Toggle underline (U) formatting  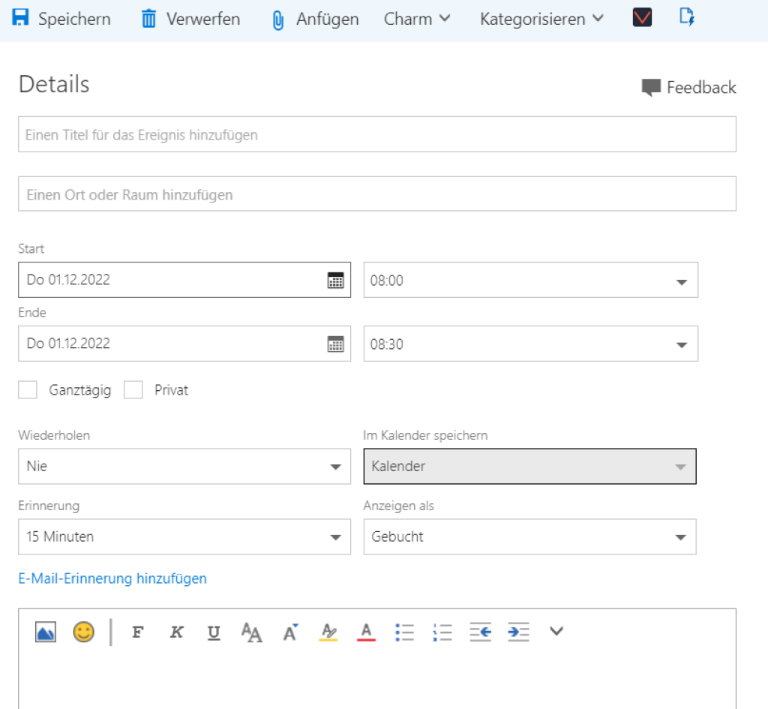214,632
